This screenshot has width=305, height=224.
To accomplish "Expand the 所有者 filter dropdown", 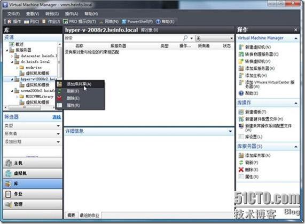I will [x=58, y=134].
